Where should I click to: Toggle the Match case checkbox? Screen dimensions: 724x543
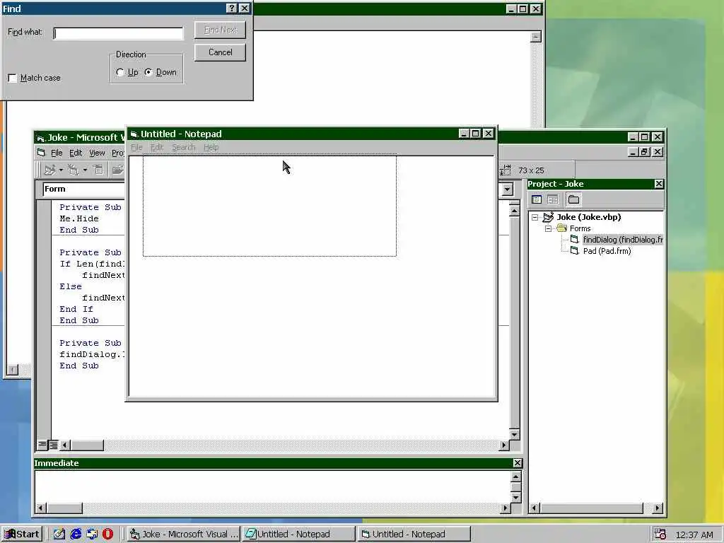pyautogui.click(x=13, y=78)
